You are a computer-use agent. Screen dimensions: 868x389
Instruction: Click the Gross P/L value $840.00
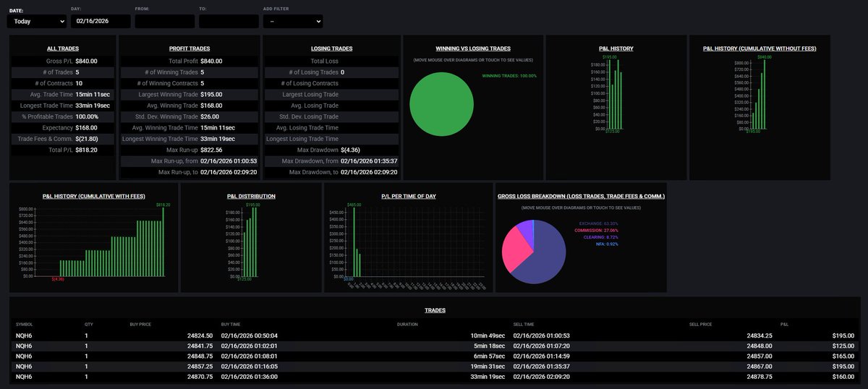click(x=85, y=61)
